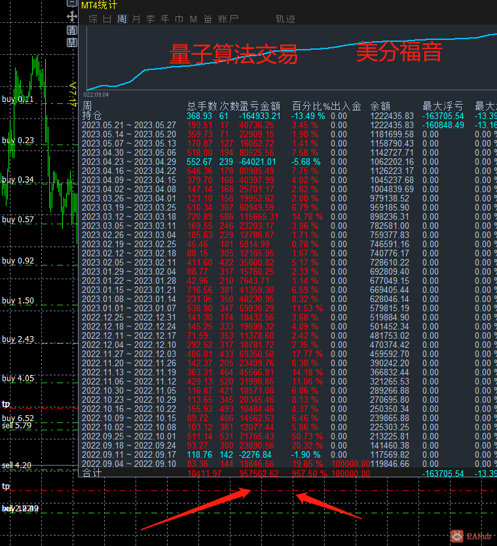Switch to the 综 summary tab

tap(93, 19)
